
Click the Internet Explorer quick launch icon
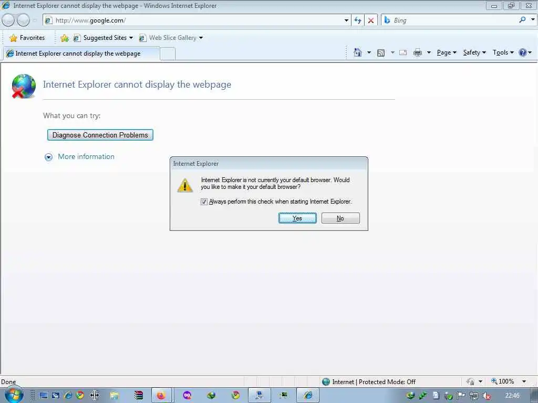[x=68, y=396]
